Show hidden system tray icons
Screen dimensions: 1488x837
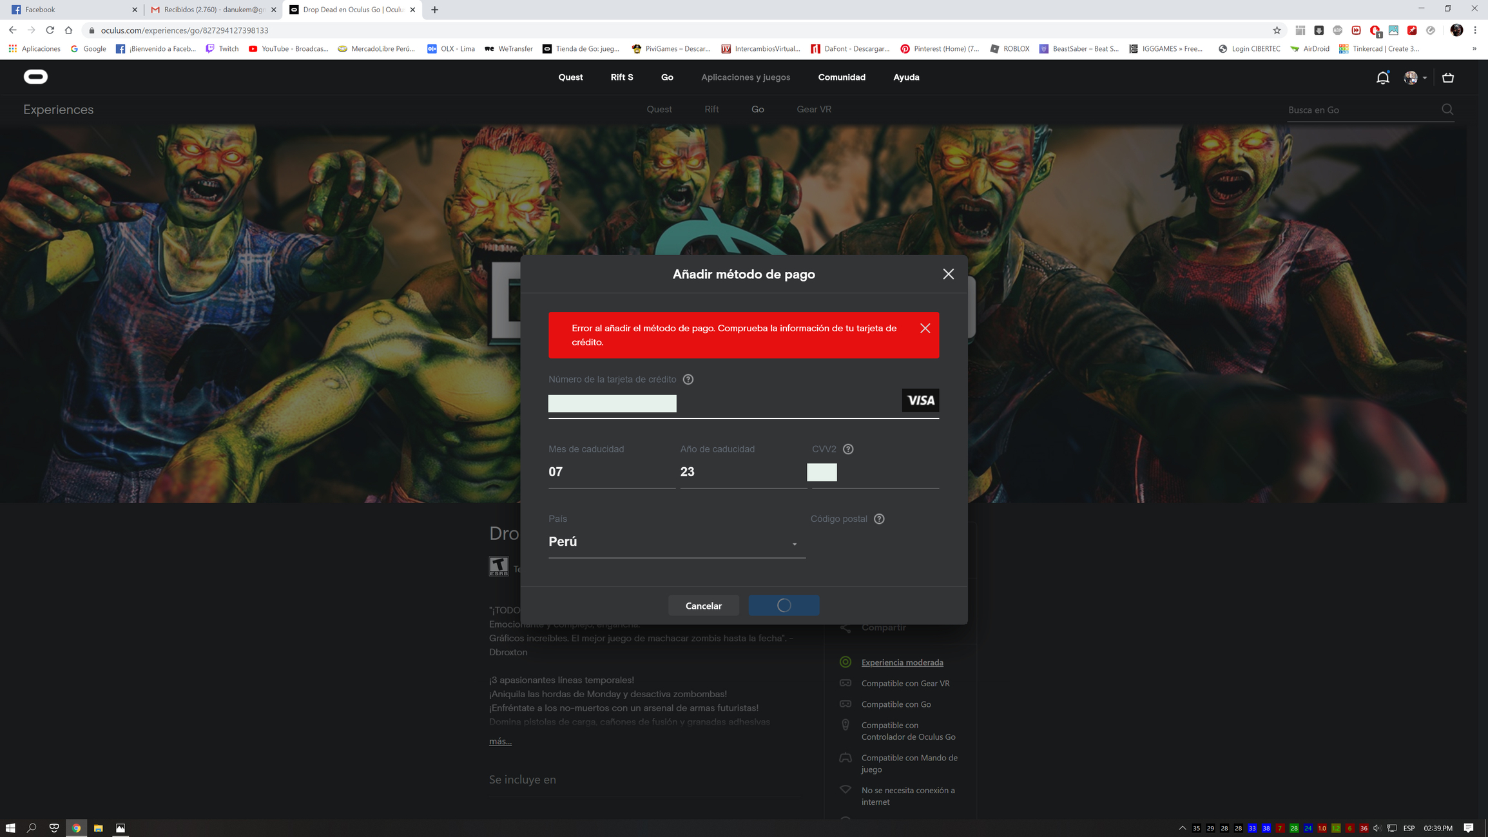coord(1182,828)
